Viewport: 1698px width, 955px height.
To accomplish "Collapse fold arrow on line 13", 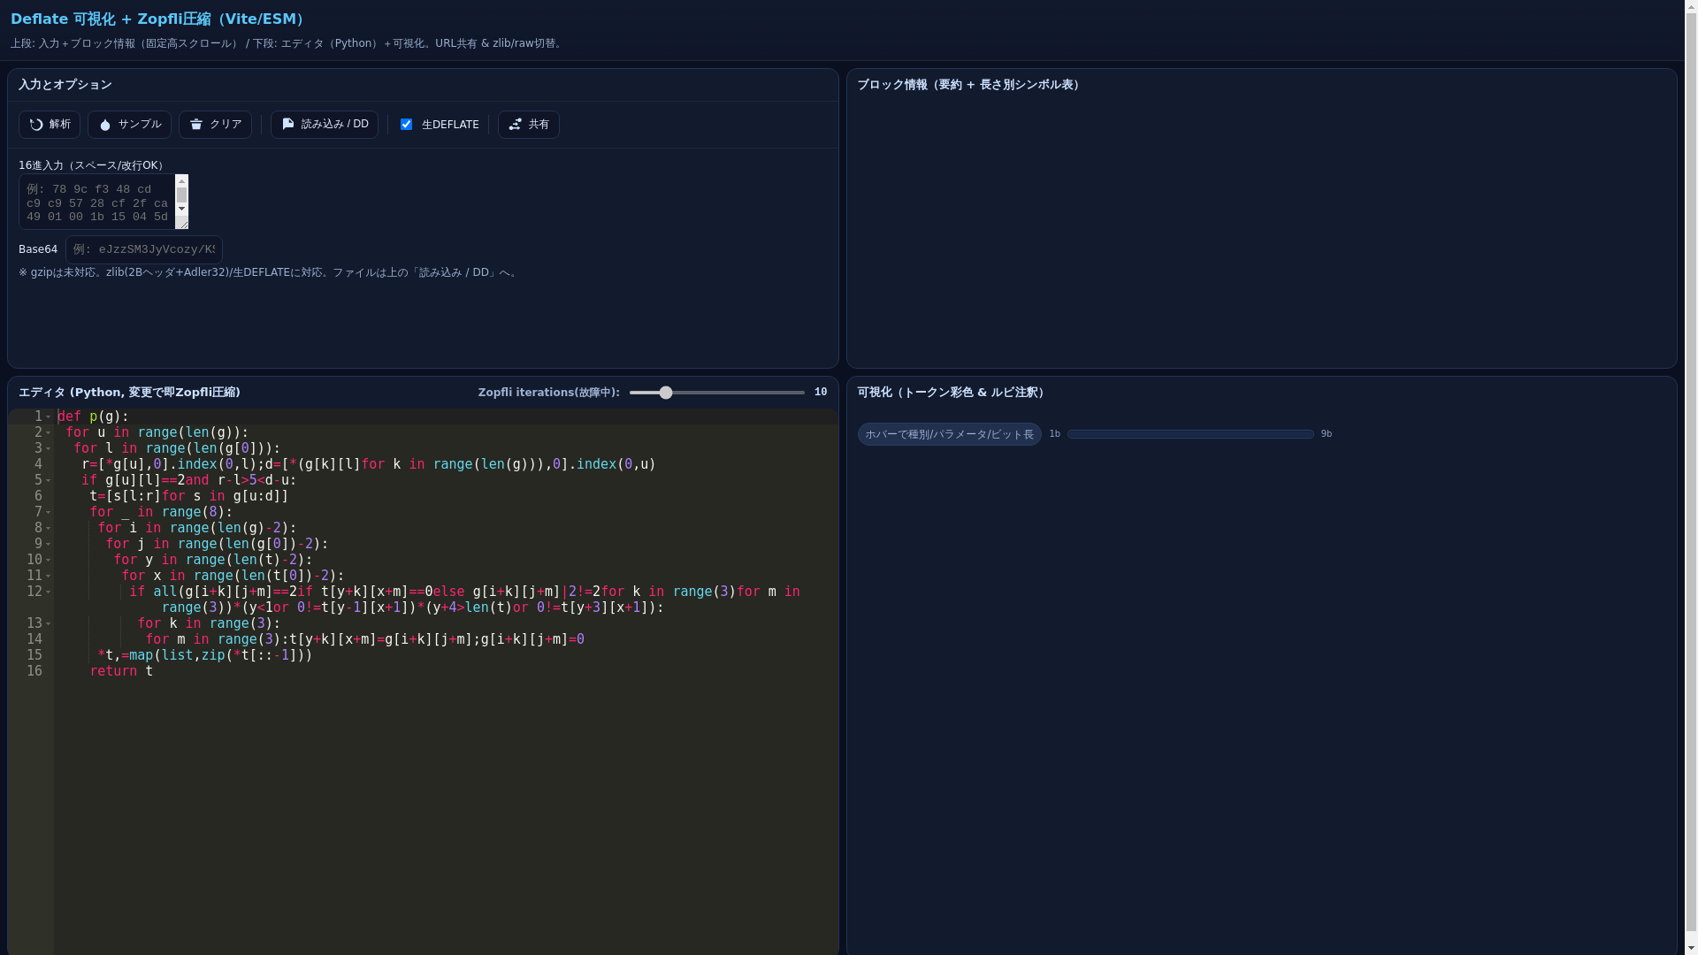I will coord(49,623).
